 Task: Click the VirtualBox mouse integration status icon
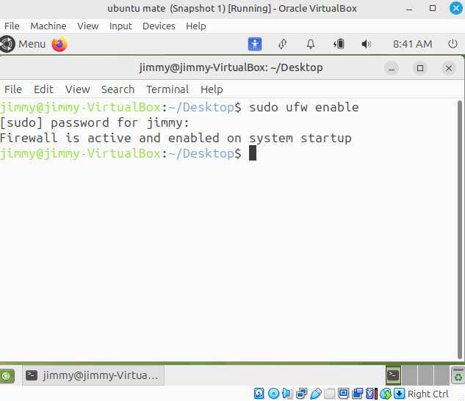pos(386,394)
